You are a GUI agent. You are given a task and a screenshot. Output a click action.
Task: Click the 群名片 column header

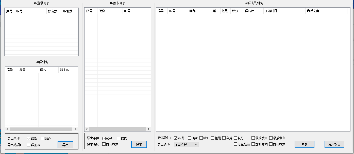tap(253, 11)
